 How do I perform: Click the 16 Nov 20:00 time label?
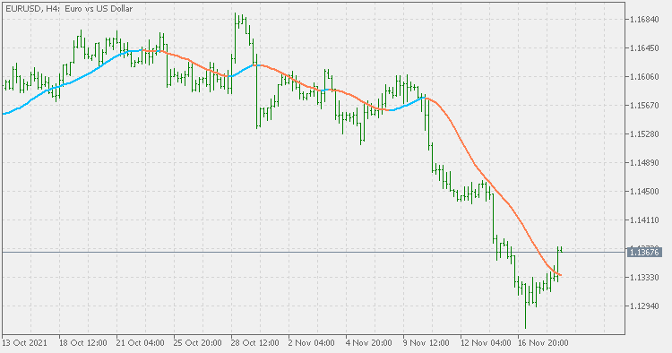[544, 343]
